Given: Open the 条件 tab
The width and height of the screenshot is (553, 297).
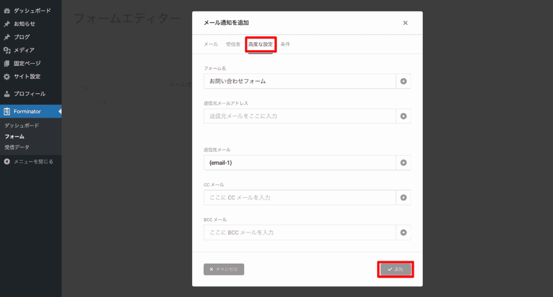Looking at the screenshot, I should point(285,44).
